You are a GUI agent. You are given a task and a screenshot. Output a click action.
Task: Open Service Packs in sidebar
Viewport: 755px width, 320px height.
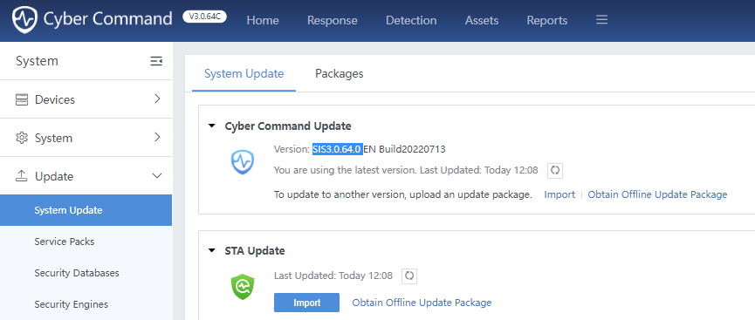point(64,242)
